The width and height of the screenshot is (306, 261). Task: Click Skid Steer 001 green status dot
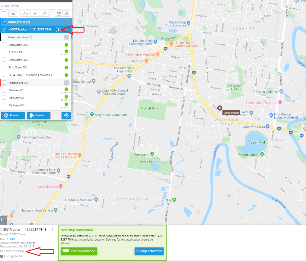coord(66,68)
